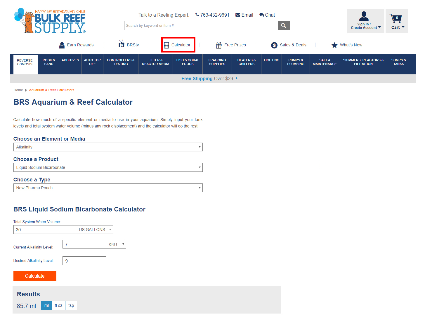425x322 pixels.
Task: Click Aquarium & Reef Calculators breadcrumb
Action: coord(52,90)
